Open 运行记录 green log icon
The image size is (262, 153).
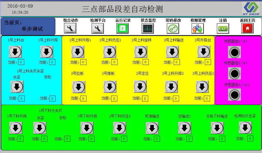coord(123,29)
